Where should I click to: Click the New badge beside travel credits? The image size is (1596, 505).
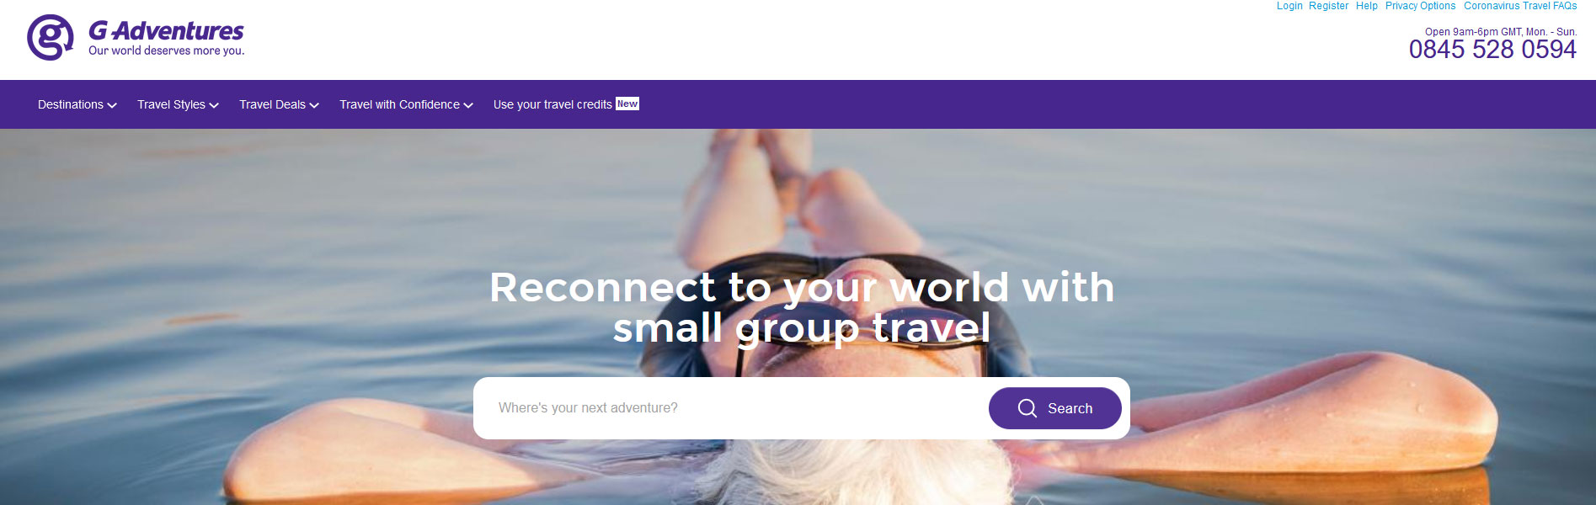click(627, 104)
